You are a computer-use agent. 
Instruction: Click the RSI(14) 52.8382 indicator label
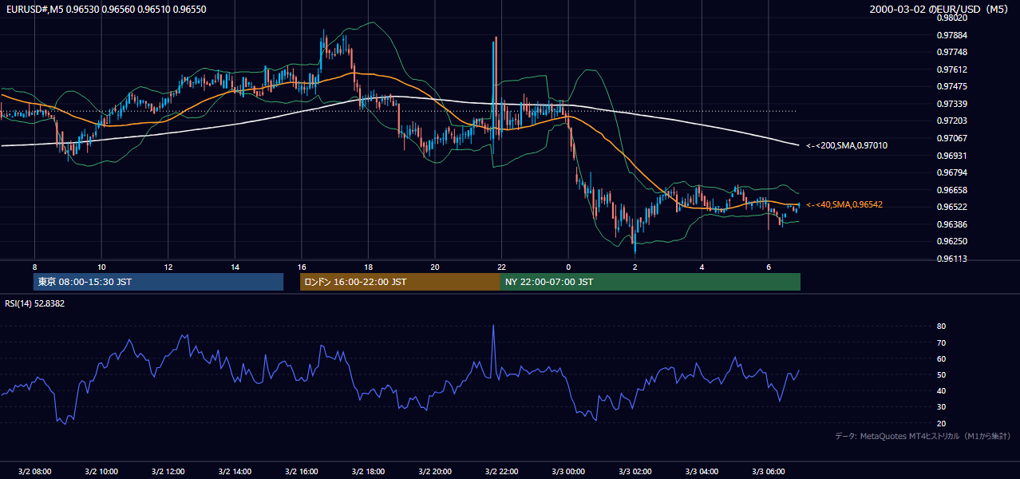point(35,303)
